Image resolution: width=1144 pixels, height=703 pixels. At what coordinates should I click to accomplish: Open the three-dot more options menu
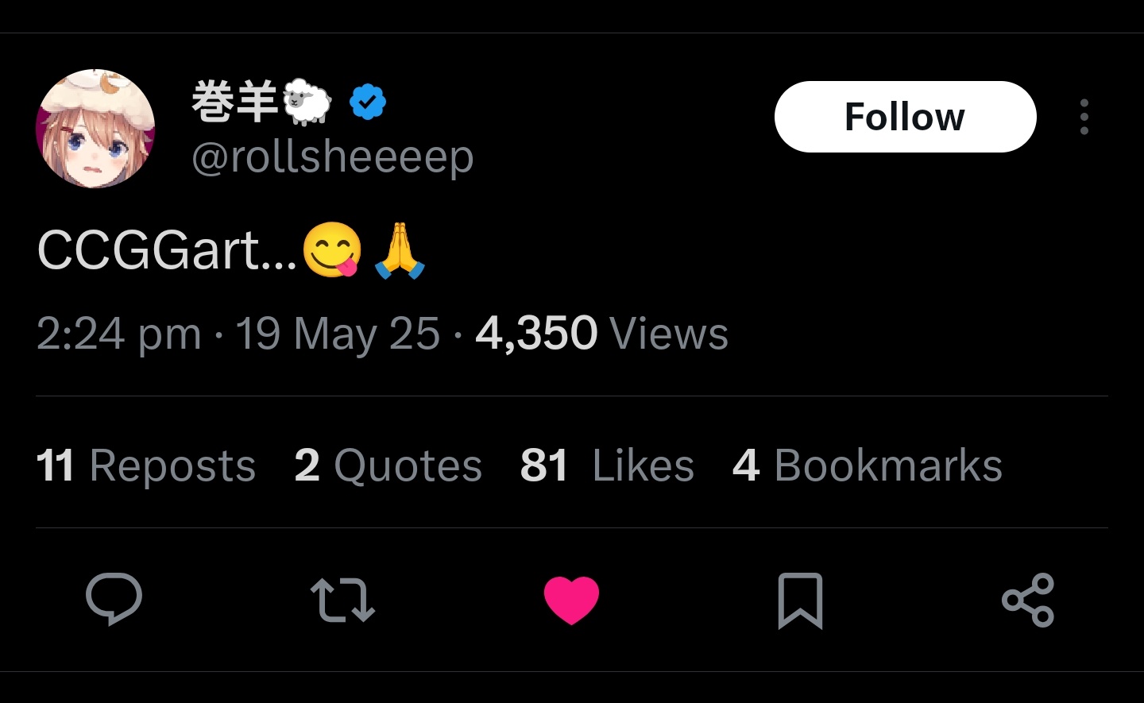[1084, 117]
